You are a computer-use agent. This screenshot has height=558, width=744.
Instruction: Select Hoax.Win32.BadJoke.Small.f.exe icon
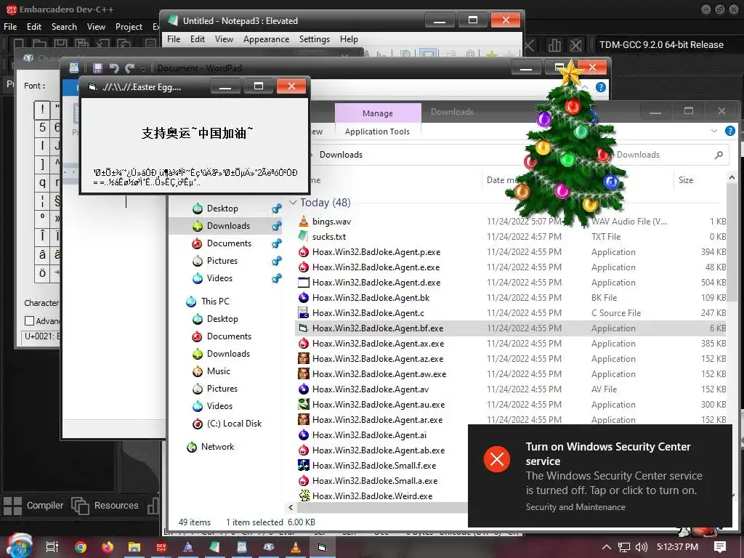tap(304, 465)
